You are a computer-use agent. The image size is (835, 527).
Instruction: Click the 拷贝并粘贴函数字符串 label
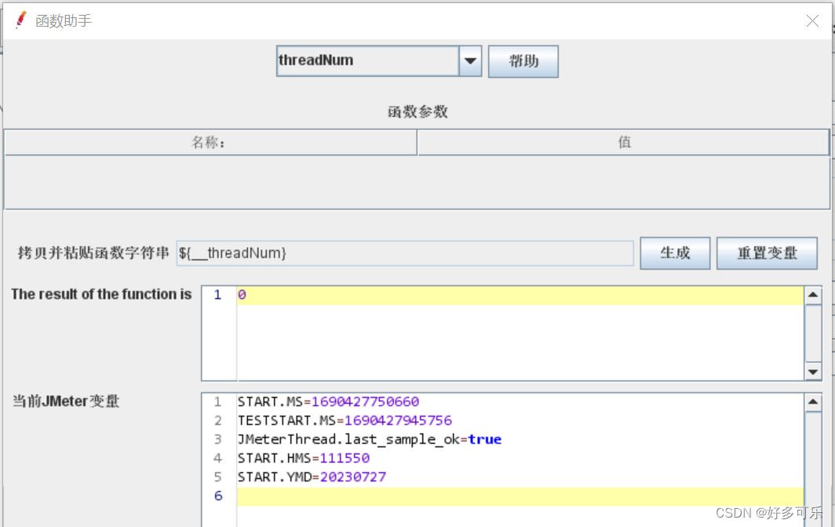pos(93,253)
